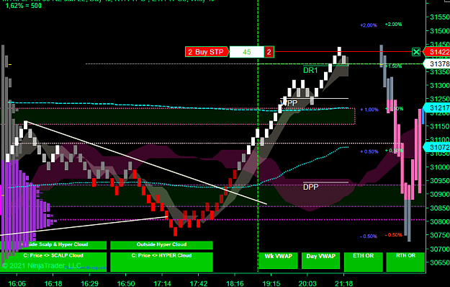
Task: Click 16:29 on the time axis
Action: [x=89, y=283]
